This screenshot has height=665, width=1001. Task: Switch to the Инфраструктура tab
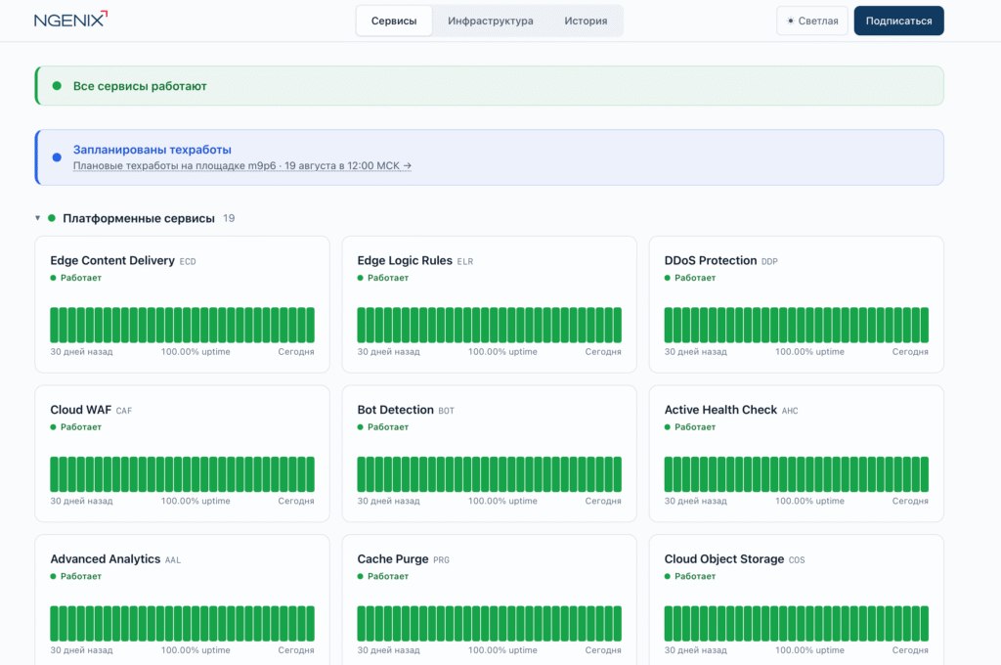pos(491,22)
